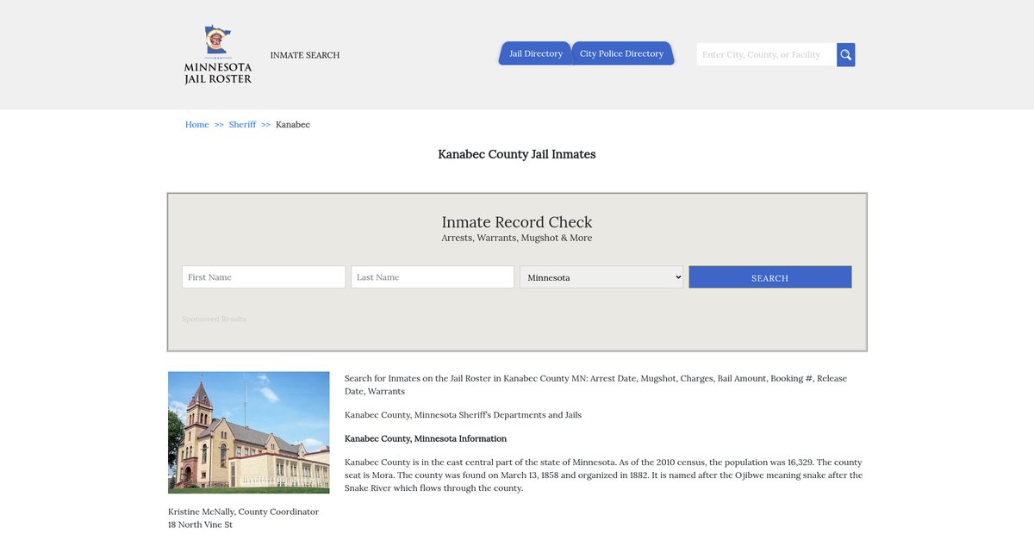
Task: Click the Inmate Record Check title
Action: [517, 222]
